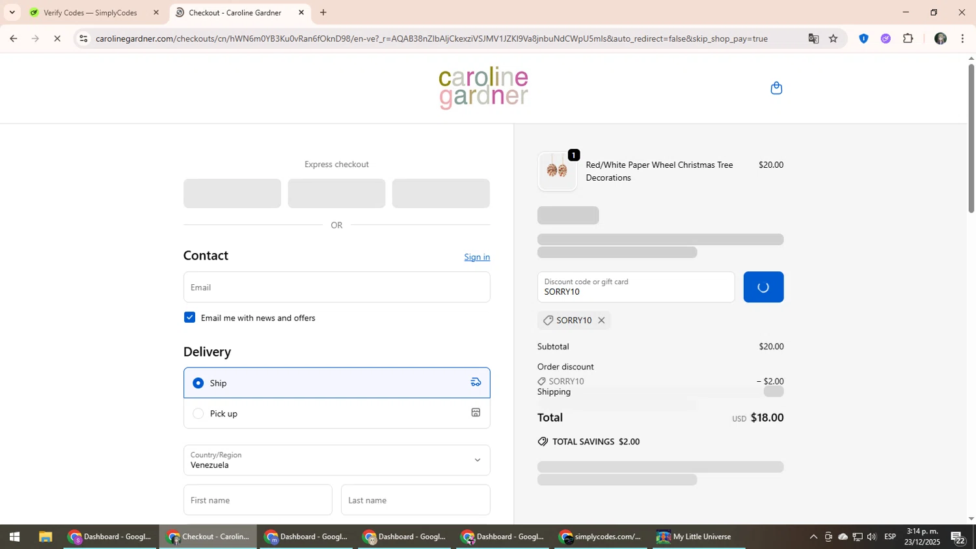This screenshot has height=549, width=976.
Task: Click the store icon in Pick up option
Action: coord(476,413)
